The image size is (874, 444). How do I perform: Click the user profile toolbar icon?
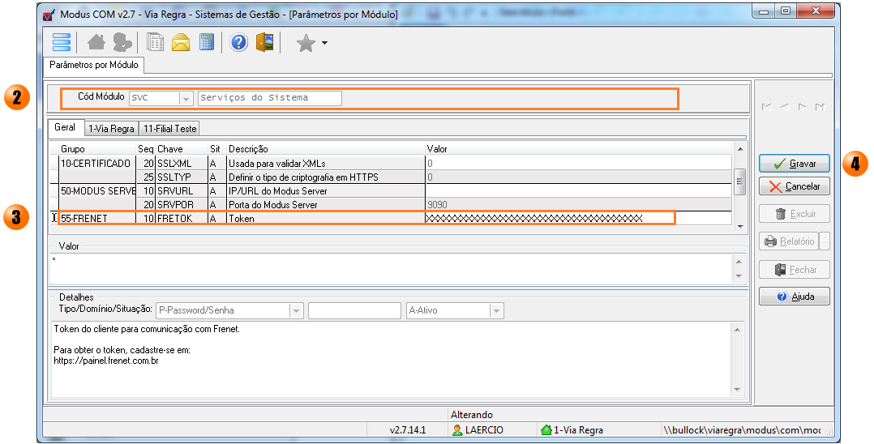tap(122, 42)
